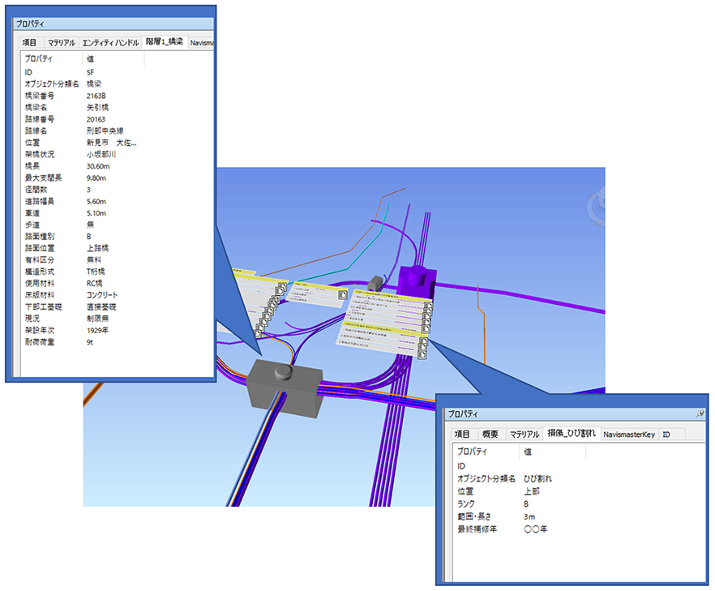Open the ID tab in the lower-right properties panel
Viewport: 715px width, 591px height.
[666, 435]
